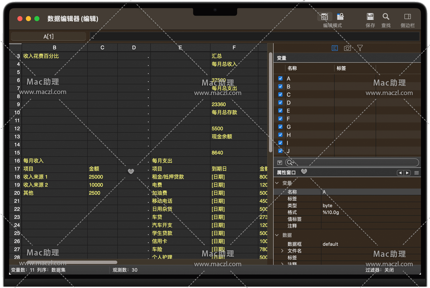Screen dimensions: 430x288
Task: Uncheck variable A checkbox
Action: [x=280, y=79]
